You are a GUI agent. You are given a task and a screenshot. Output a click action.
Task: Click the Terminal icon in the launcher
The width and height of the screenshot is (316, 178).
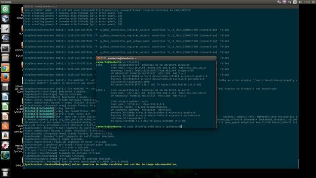[5, 48]
